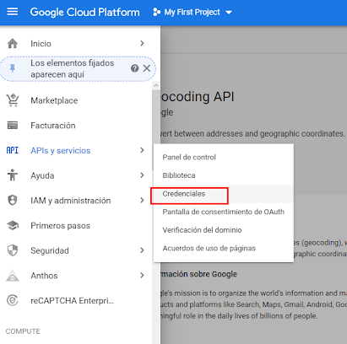
Task: Open the My First Project selector dropdown
Action: point(192,12)
